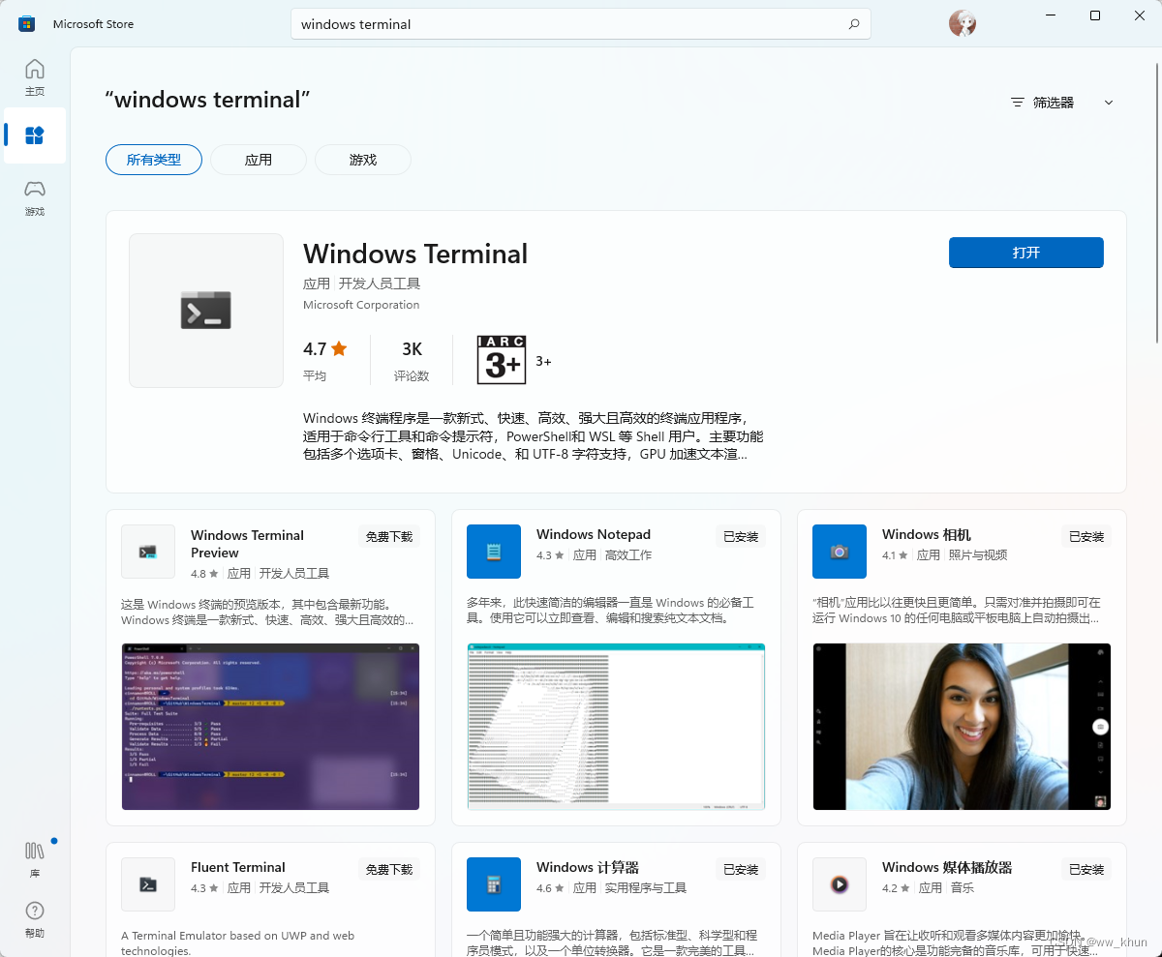This screenshot has width=1162, height=957.
Task: Open the Library (库) sidebar icon
Action: [x=35, y=857]
